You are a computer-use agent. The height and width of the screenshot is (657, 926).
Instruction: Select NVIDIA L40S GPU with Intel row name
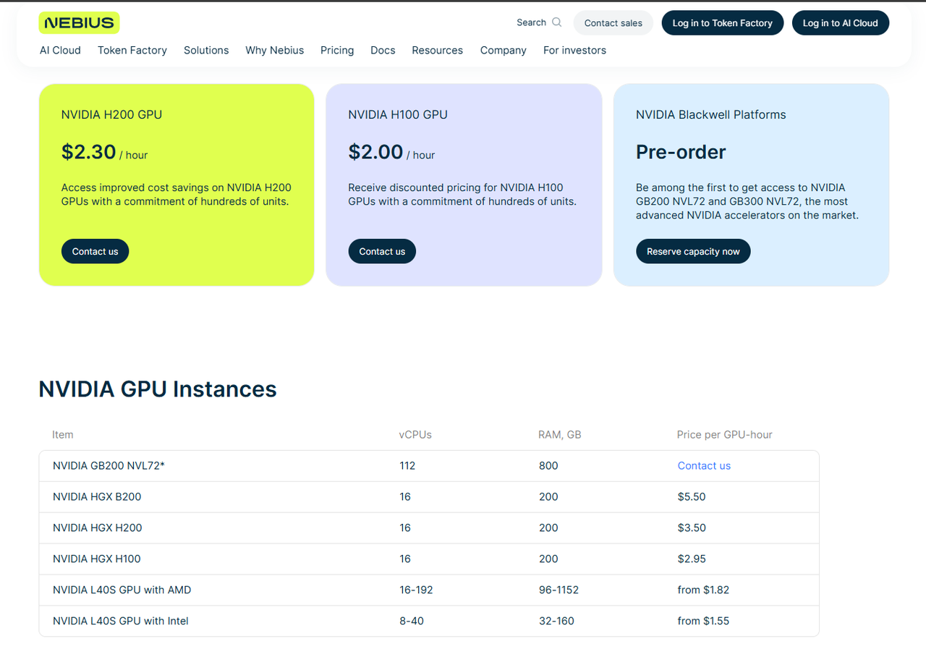(x=121, y=622)
